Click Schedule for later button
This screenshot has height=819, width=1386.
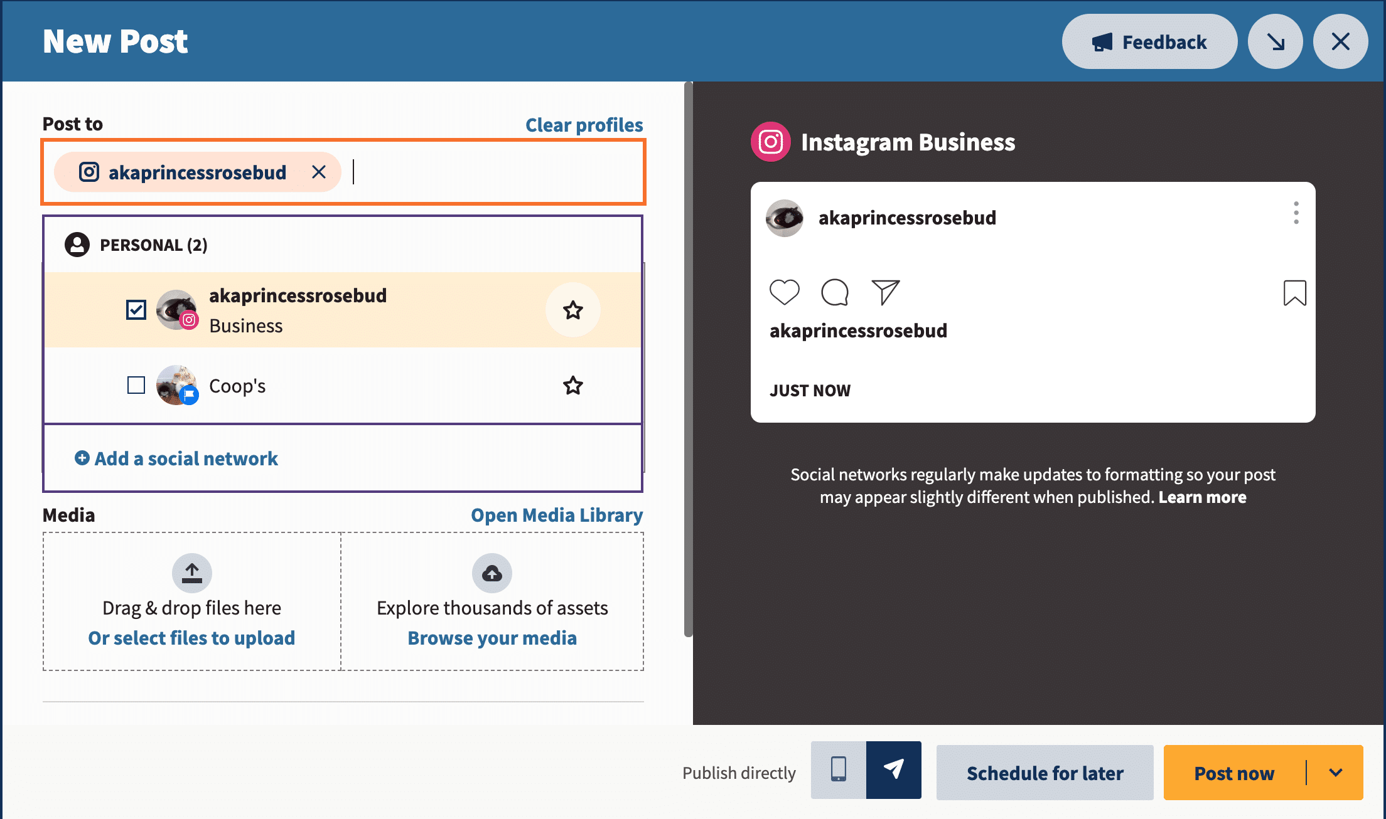click(x=1045, y=773)
